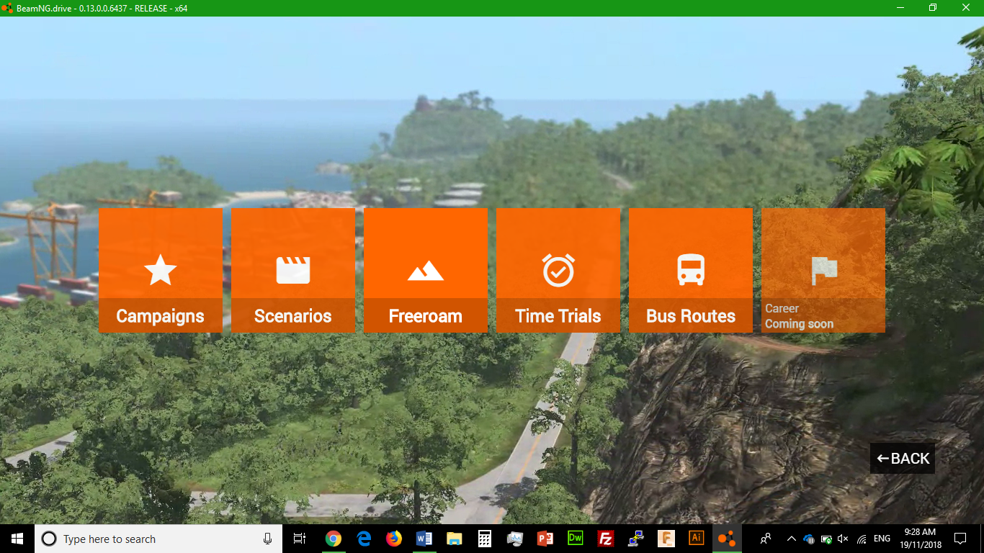
Task: Activate the Cortana microphone icon
Action: (267, 539)
